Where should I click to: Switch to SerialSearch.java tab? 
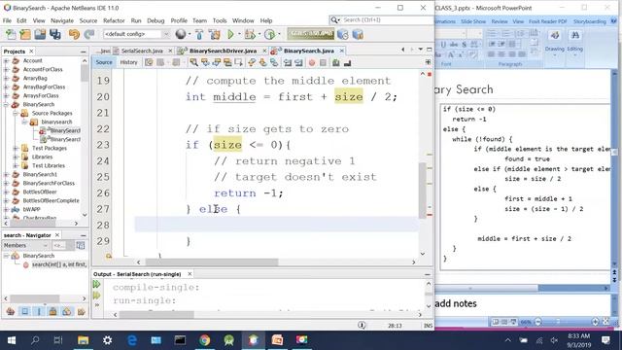coord(142,51)
